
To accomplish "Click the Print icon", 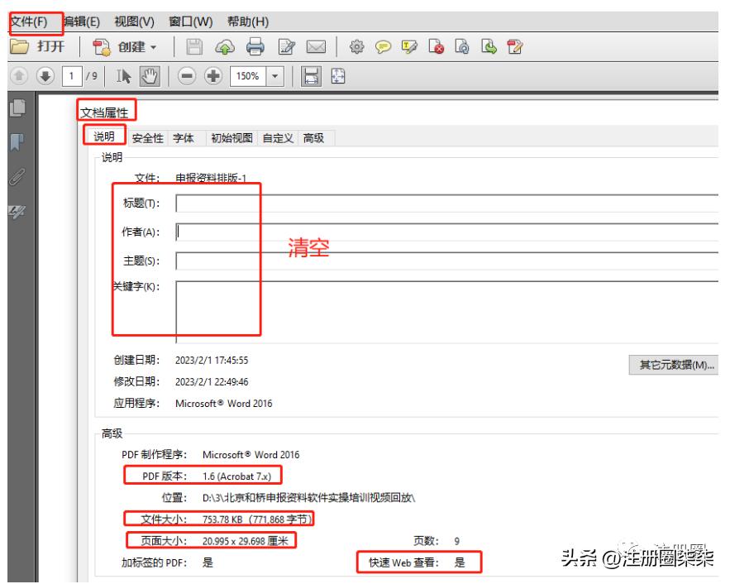I will click(256, 48).
